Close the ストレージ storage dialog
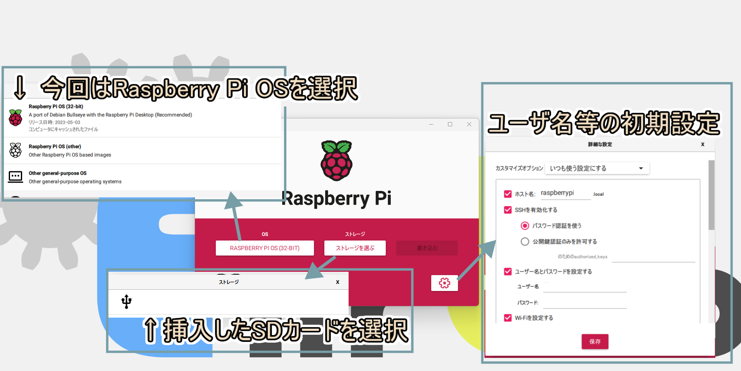The height and width of the screenshot is (371, 741). (x=337, y=282)
